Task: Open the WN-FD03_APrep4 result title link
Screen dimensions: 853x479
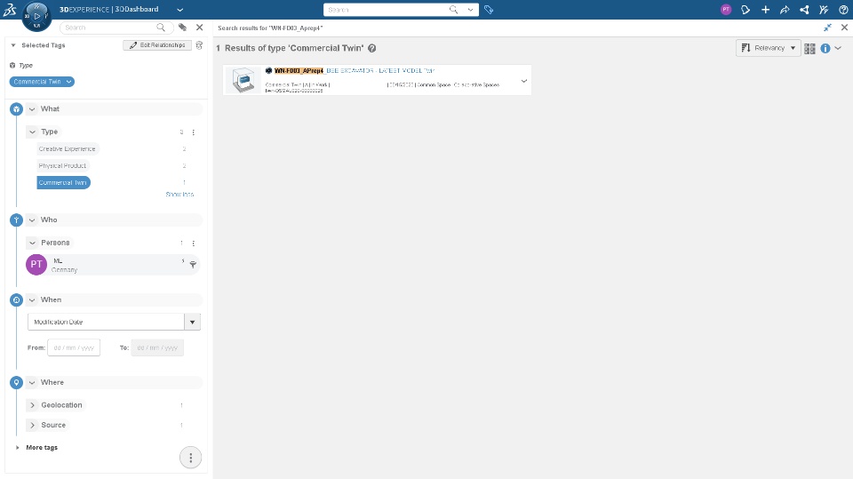Action: (355, 71)
